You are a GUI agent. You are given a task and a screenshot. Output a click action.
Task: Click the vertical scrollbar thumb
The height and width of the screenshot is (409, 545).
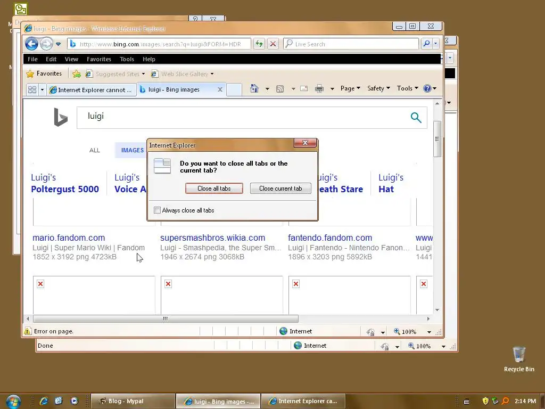437,139
